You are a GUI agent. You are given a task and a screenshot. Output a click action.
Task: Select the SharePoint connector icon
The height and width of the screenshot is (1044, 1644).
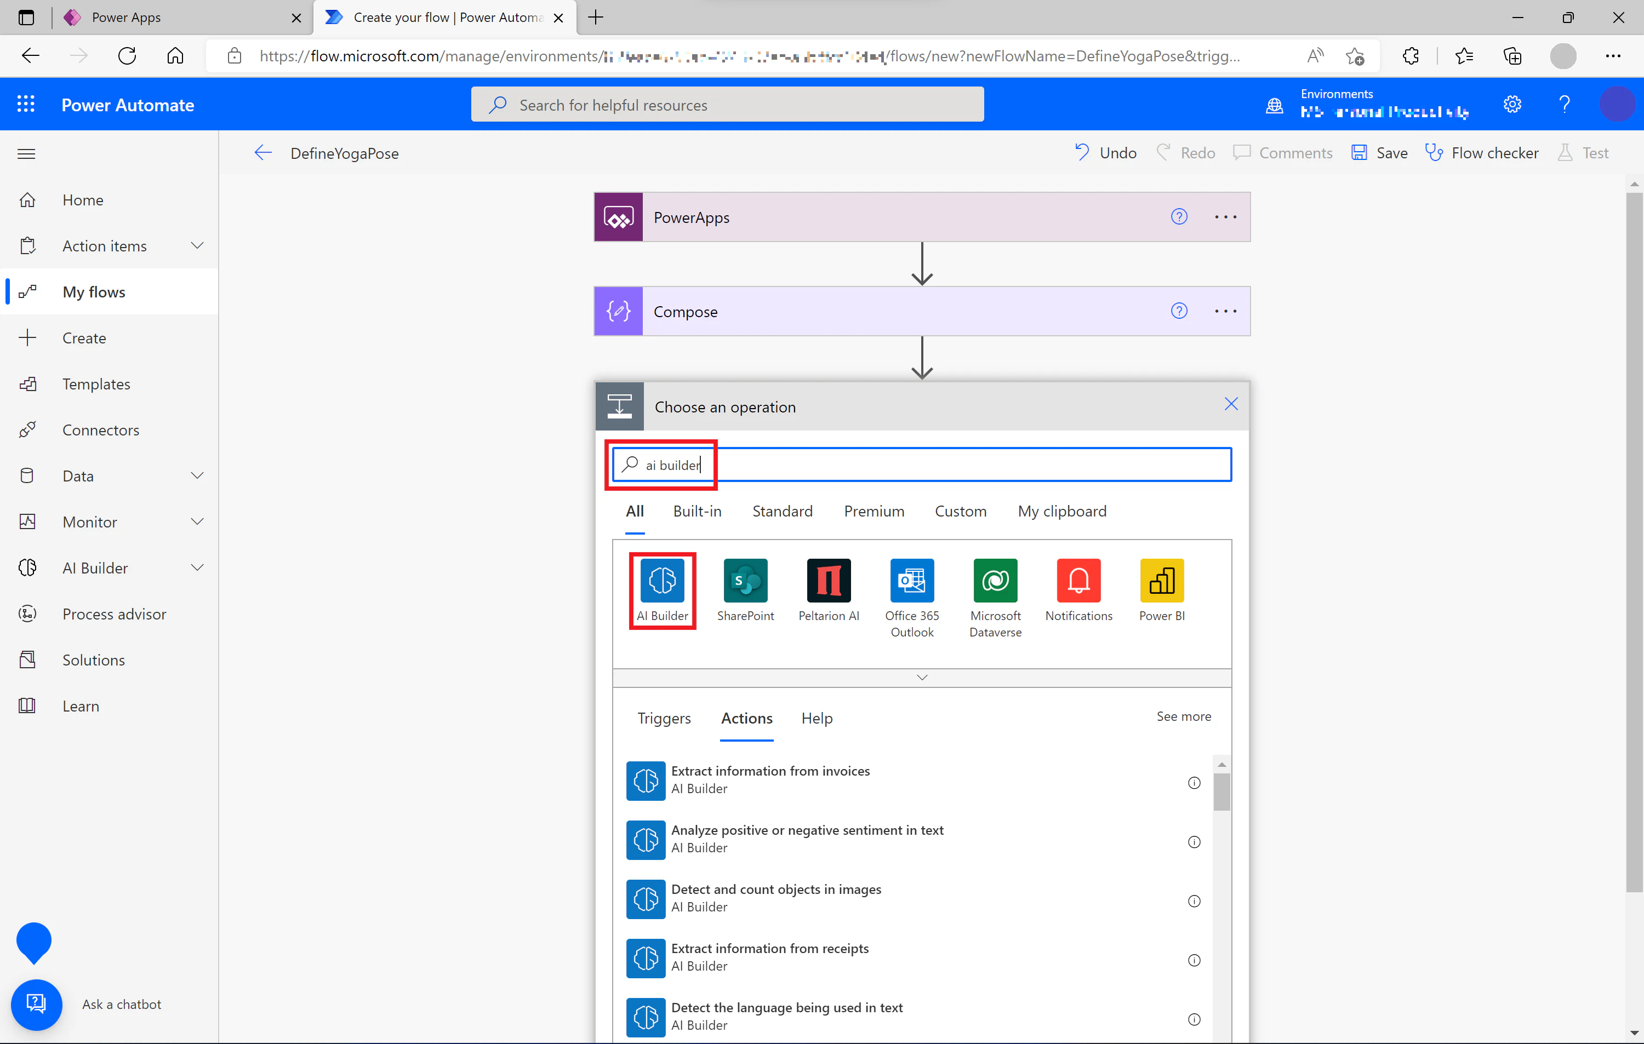coord(745,581)
